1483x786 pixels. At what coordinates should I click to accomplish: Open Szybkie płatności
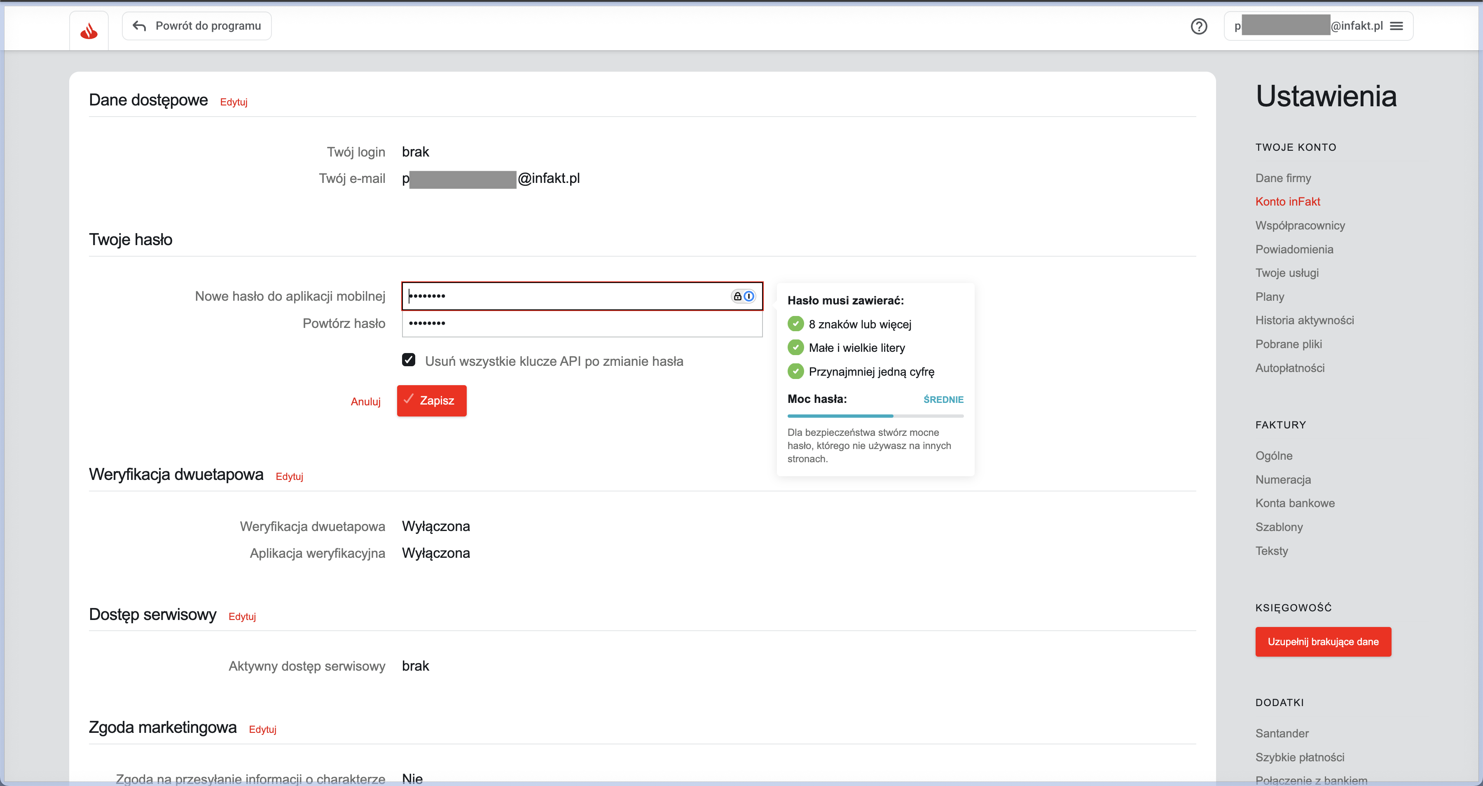1300,757
